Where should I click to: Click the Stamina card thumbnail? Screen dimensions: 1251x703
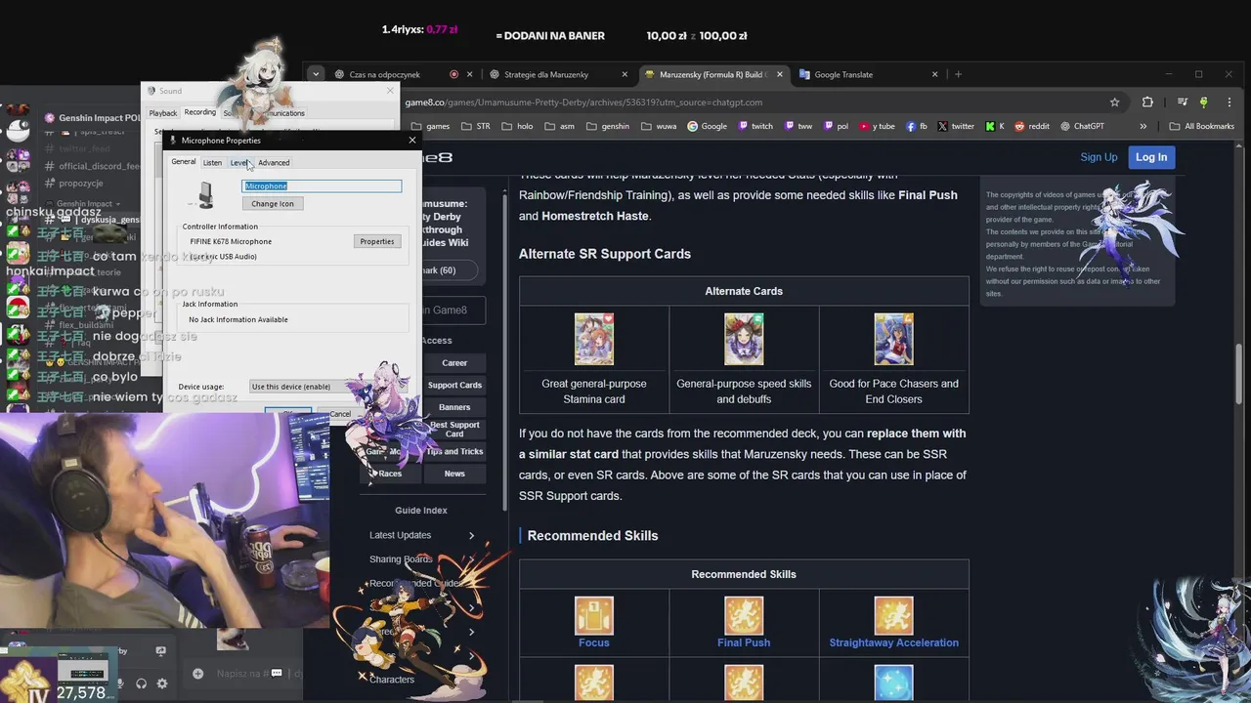point(593,339)
